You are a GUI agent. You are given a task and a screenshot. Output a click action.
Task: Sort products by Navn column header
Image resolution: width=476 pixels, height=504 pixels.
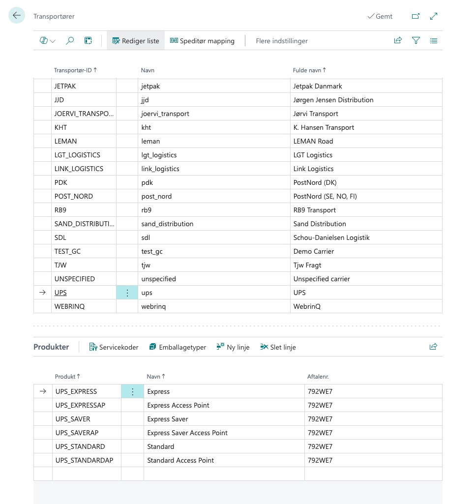click(156, 377)
